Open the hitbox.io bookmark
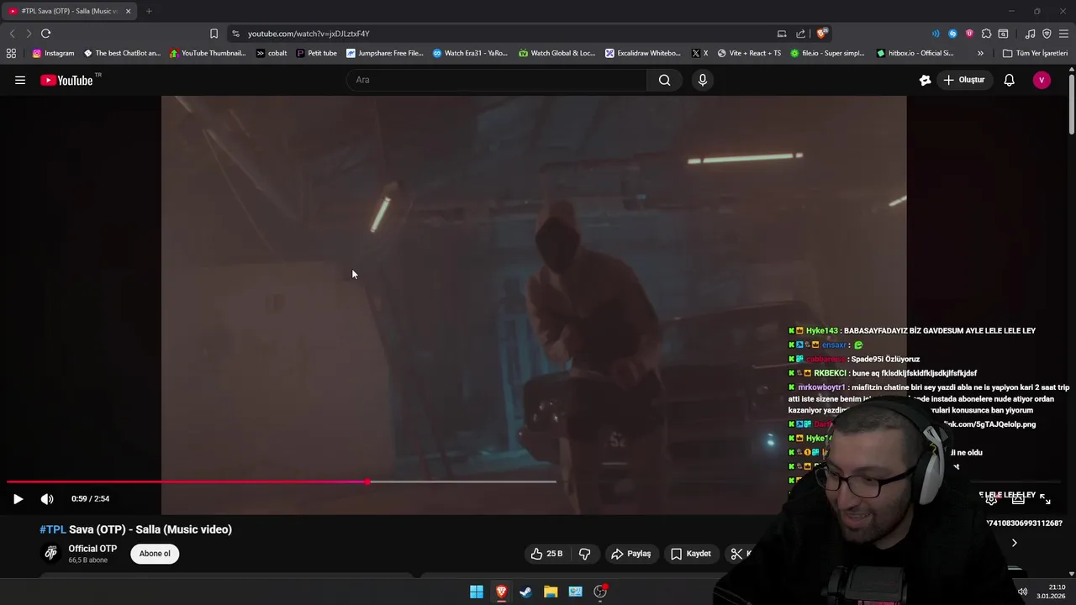This screenshot has width=1076, height=605. [915, 53]
